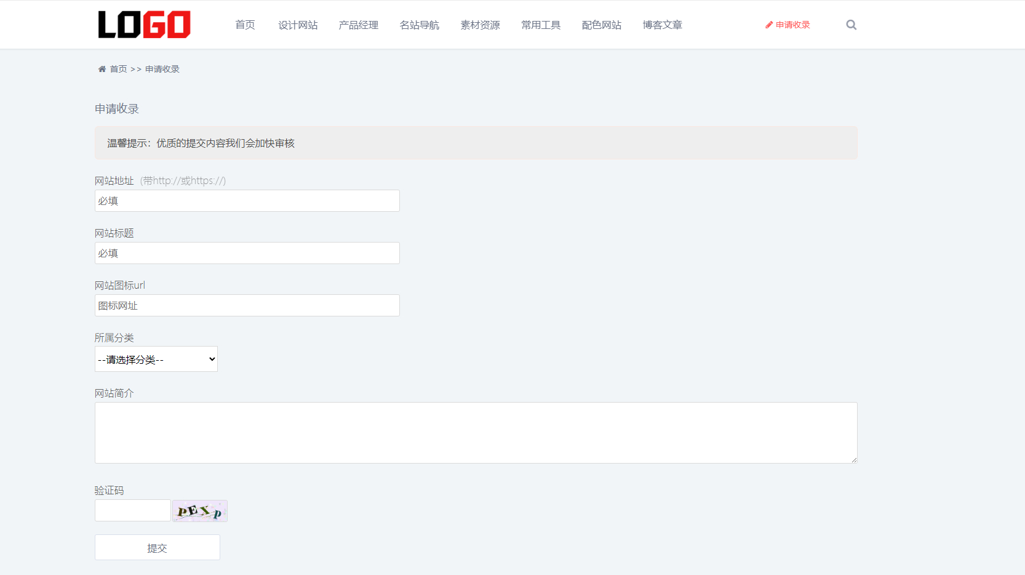This screenshot has height=575, width=1025.
Task: Navigate to 产品经理 section
Action: point(359,25)
